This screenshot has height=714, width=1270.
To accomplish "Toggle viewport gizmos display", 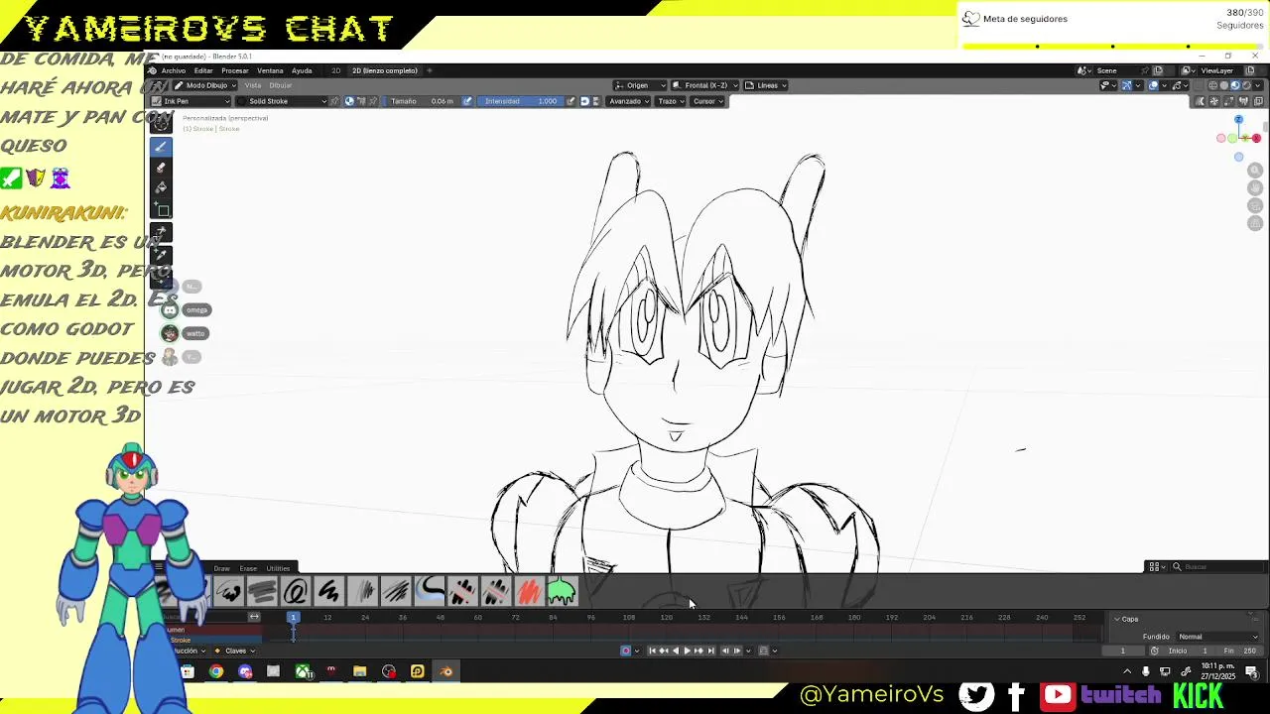I will point(1127,85).
